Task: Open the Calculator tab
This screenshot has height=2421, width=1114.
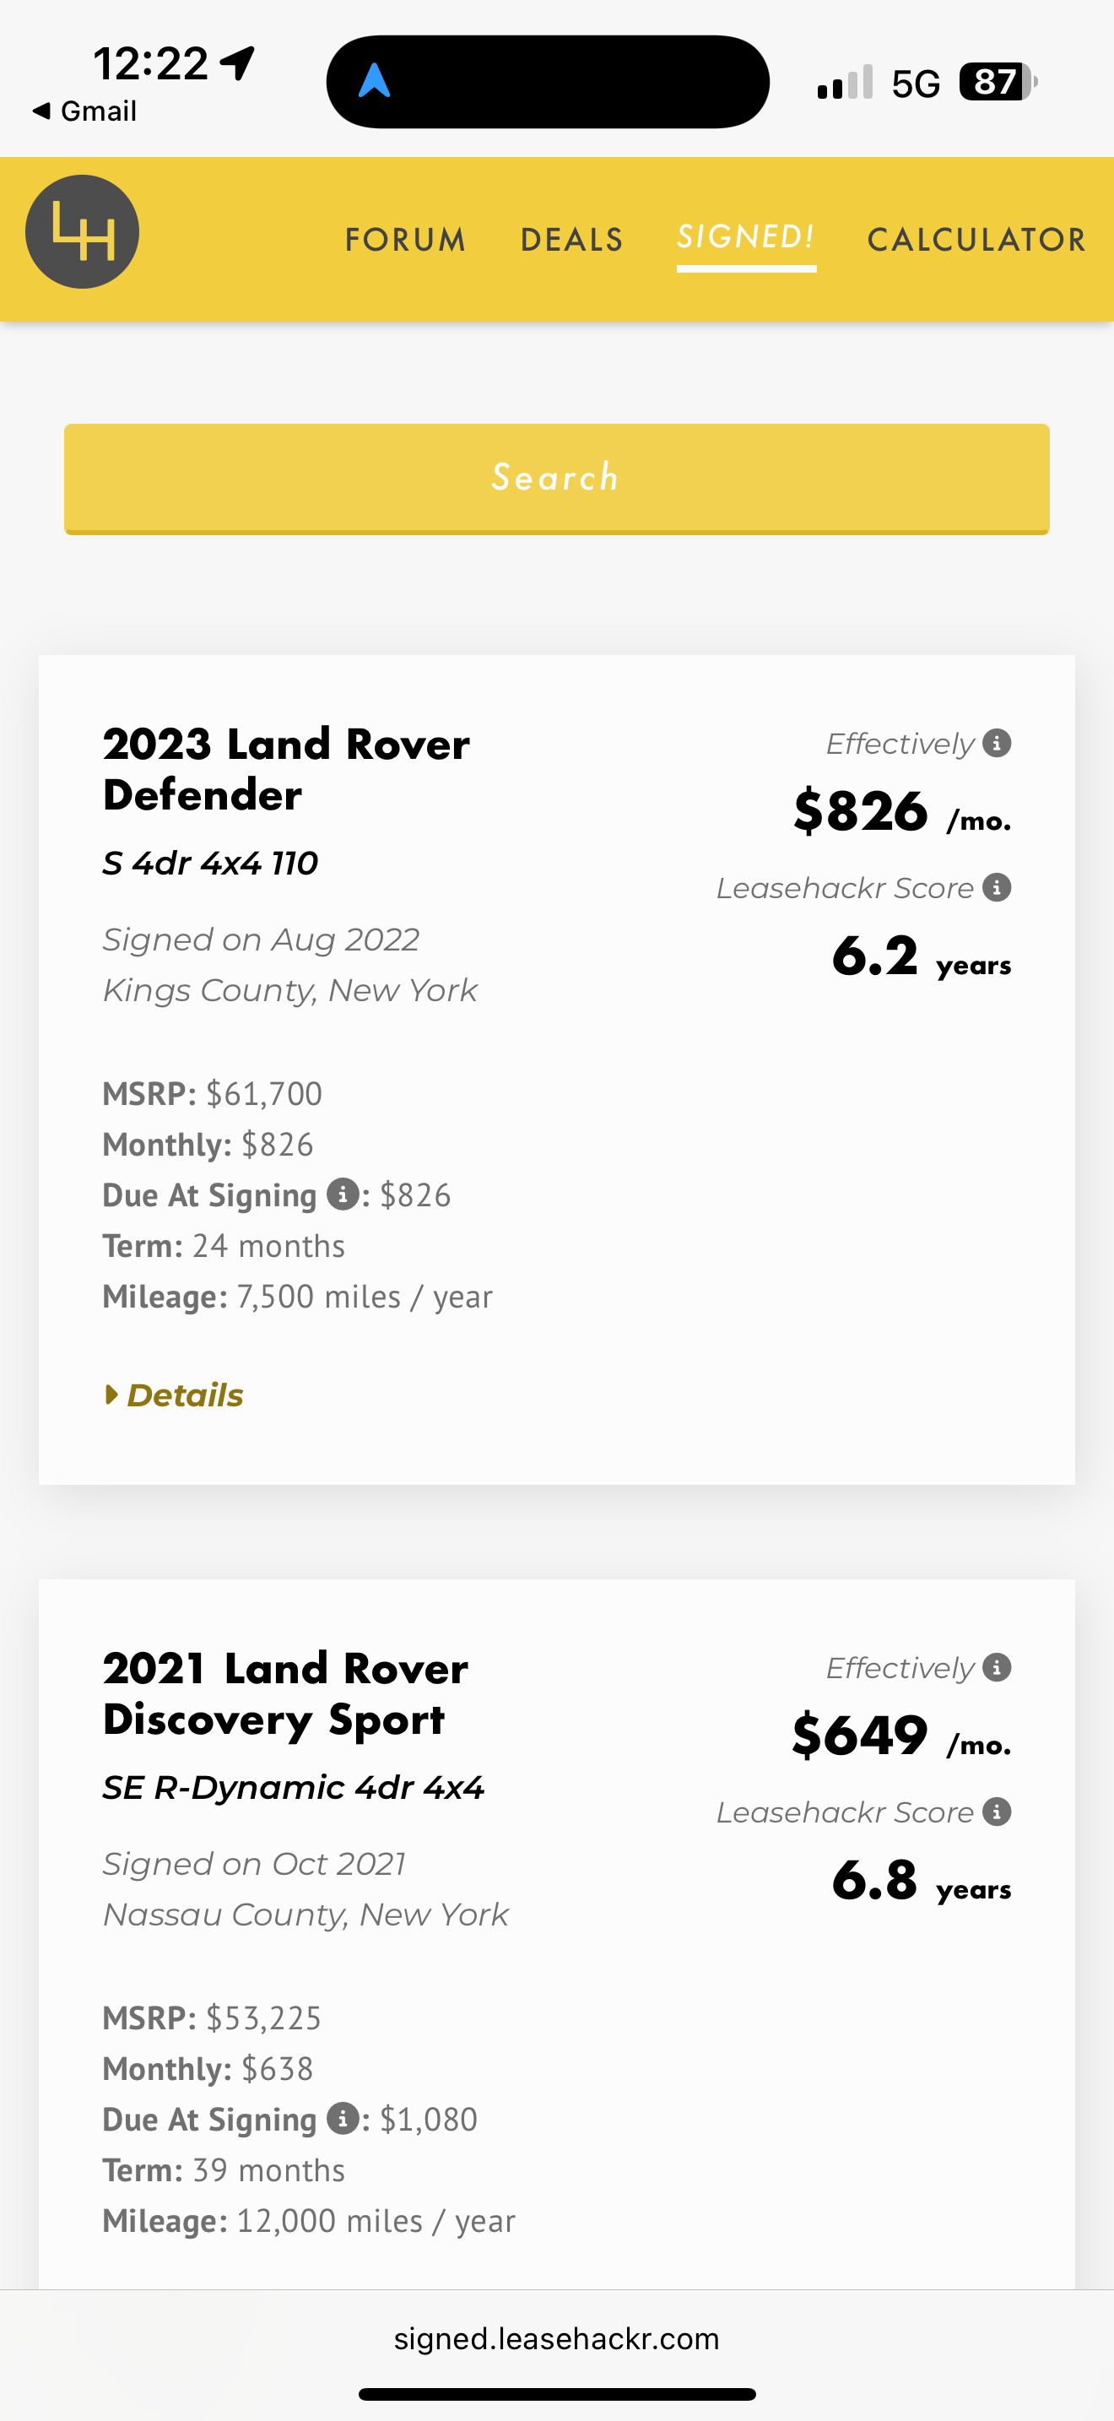Action: click(x=976, y=240)
